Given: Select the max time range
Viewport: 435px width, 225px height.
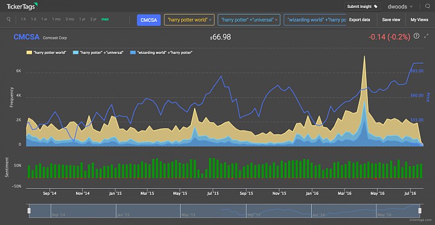Looking at the screenshot, I should pos(105,19).
